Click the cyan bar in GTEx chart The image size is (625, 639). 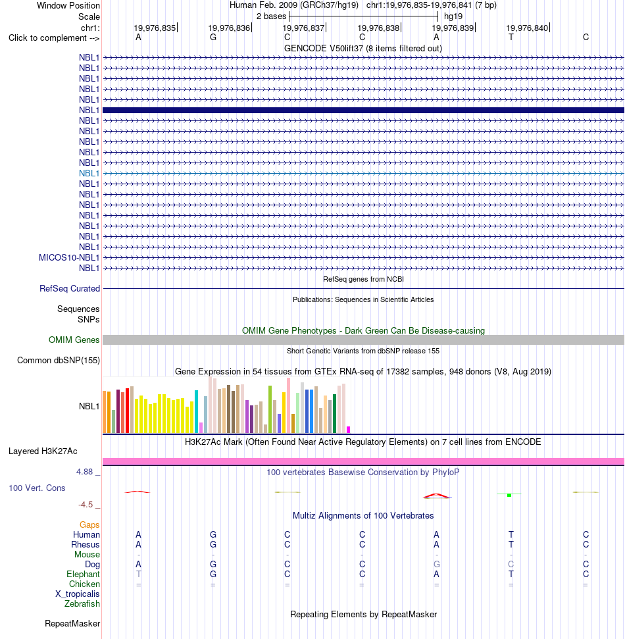coord(197,411)
